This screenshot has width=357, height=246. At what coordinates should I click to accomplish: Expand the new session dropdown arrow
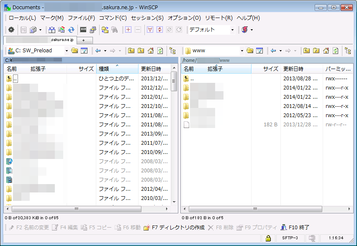(252, 30)
